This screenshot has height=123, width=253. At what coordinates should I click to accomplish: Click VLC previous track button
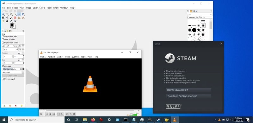(47, 114)
